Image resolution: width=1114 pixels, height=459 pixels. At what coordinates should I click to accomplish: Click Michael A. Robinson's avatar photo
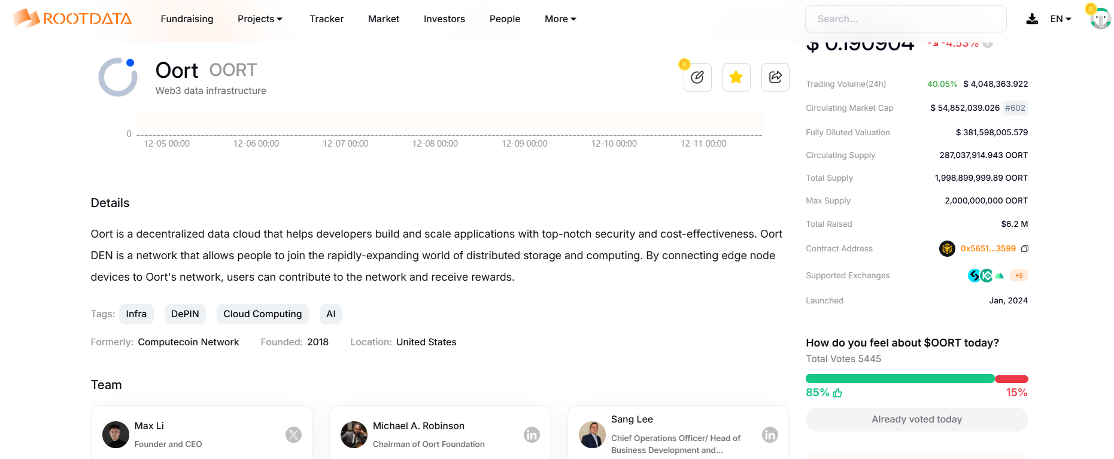pyautogui.click(x=354, y=434)
